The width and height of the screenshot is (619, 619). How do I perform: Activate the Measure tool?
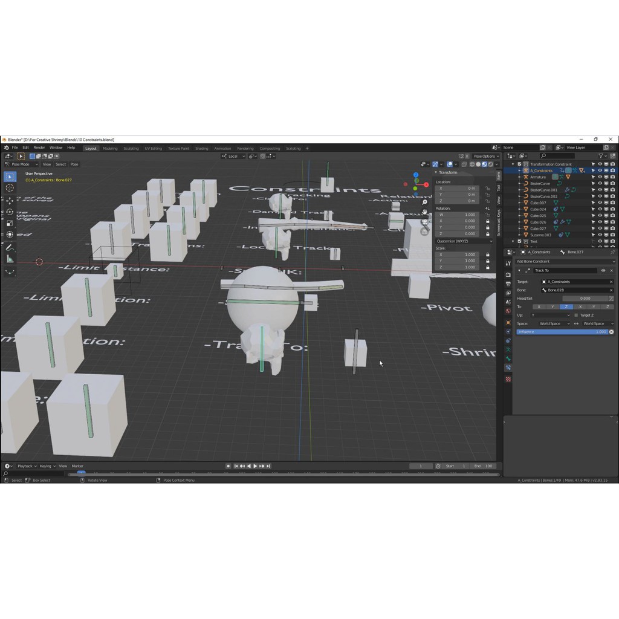[10, 259]
